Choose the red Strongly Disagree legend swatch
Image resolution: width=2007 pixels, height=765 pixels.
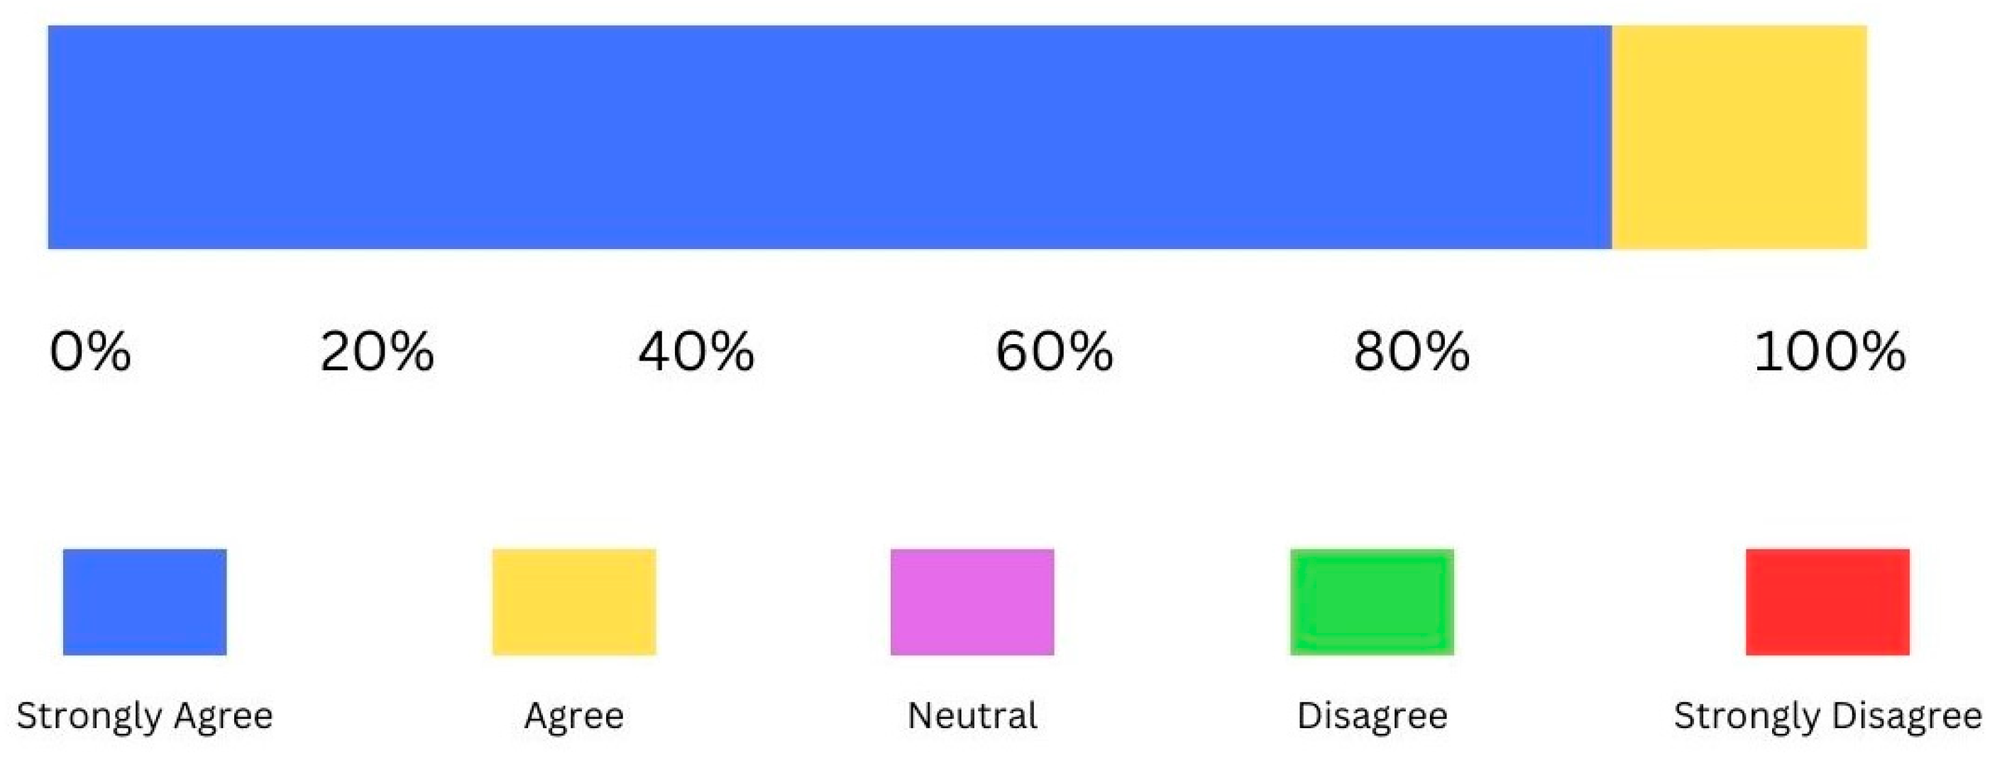point(1827,601)
